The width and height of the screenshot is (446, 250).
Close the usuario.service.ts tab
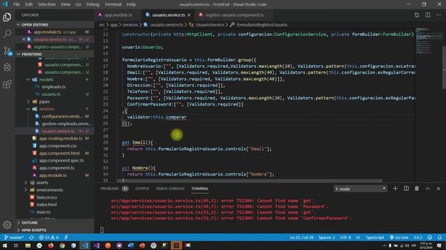189,15
